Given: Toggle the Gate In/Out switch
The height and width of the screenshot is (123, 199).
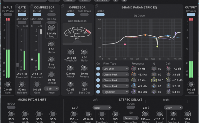Looking at the screenshot, I should (22, 15).
